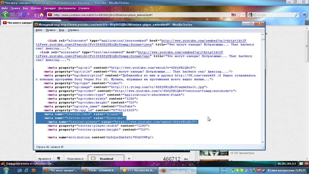Switch to the 'Что могут хакеры?' browser tab
Viewport: 309px width, 174px height.
pyautogui.click(x=18, y=23)
